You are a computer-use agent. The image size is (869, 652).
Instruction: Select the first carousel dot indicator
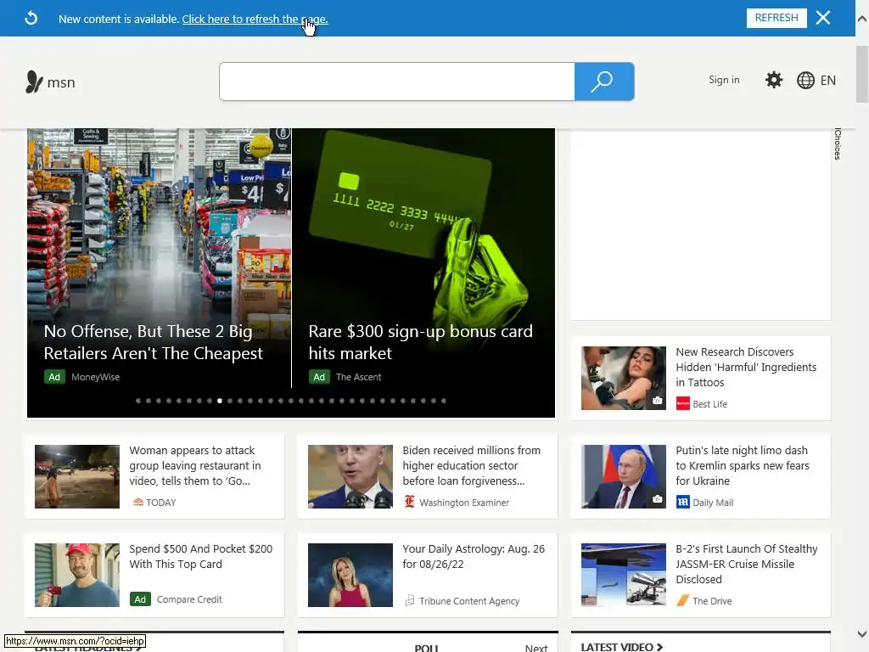click(x=138, y=401)
